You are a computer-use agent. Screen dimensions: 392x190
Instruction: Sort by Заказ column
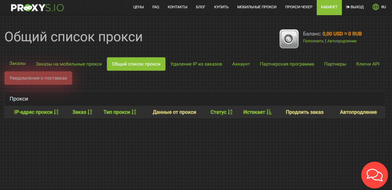click(x=82, y=112)
